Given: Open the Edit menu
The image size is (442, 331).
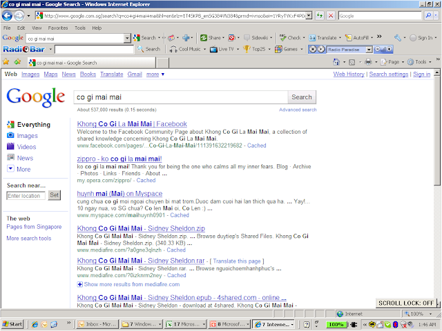Looking at the screenshot, I should [21, 28].
